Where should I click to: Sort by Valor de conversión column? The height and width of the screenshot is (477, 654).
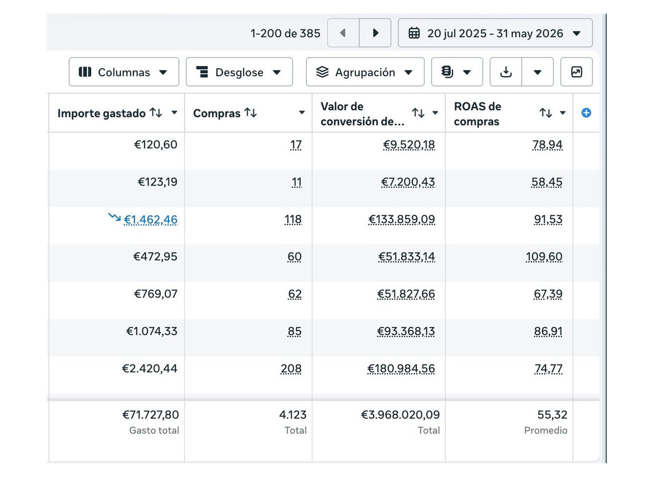click(418, 113)
